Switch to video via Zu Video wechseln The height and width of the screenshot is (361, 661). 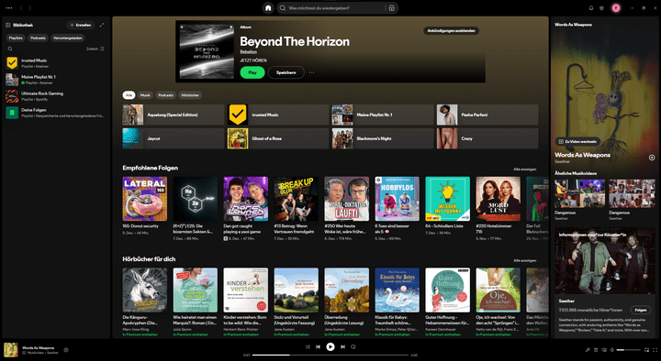pos(577,142)
